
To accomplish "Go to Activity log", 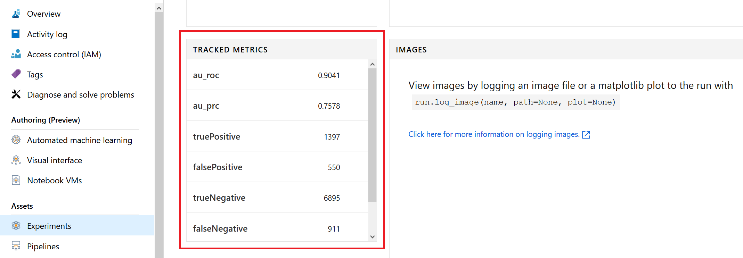I will (47, 34).
